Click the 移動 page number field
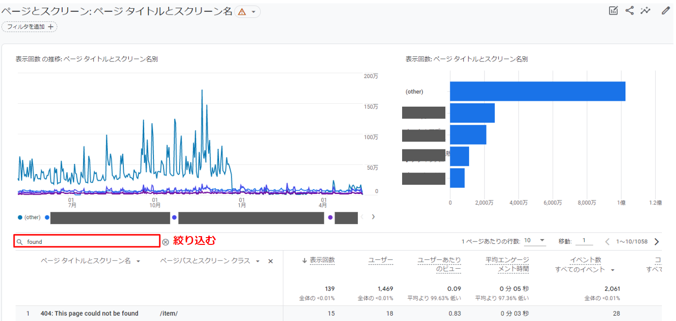Screen dimensions: 676x321 (x=584, y=241)
